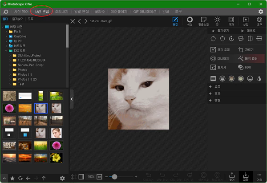Image resolution: width=267 pixels, height=183 pixels.
Task: Apply the 뽀샤시 (Bloom) effect
Action: 218,67
